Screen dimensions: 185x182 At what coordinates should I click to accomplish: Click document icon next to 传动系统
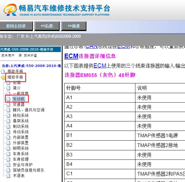click(x=8, y=132)
